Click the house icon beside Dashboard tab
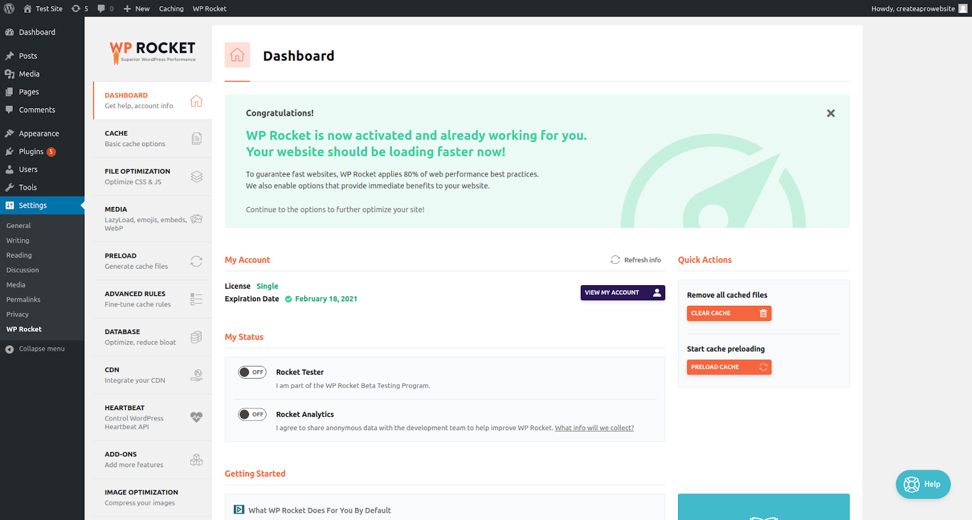The image size is (972, 520). [x=196, y=101]
